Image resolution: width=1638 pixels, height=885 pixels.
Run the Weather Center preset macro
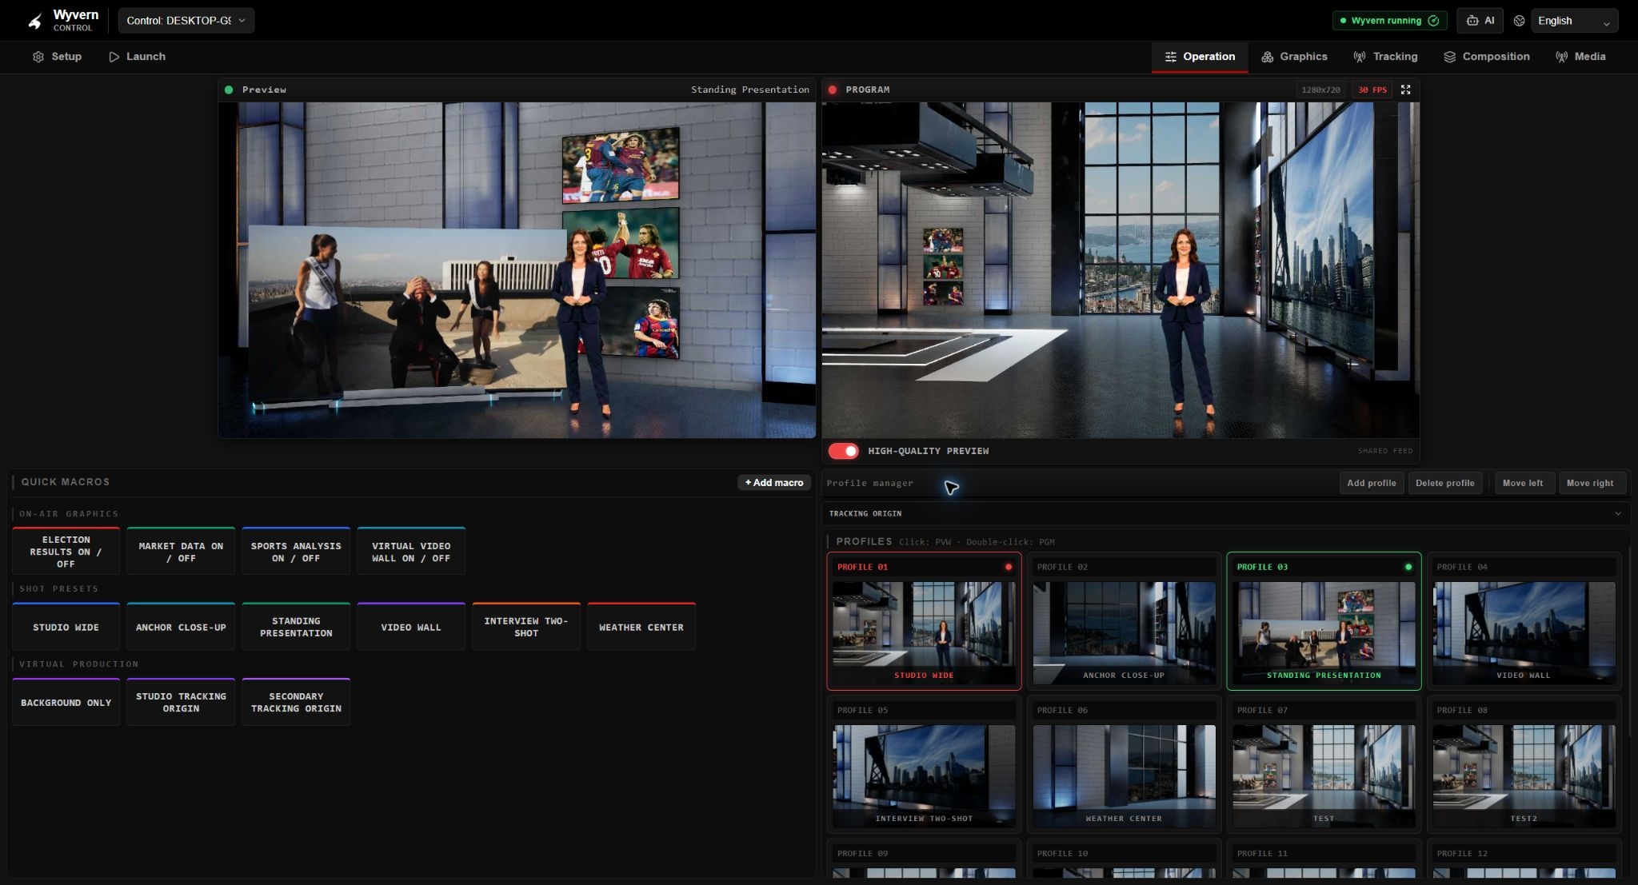(641, 627)
